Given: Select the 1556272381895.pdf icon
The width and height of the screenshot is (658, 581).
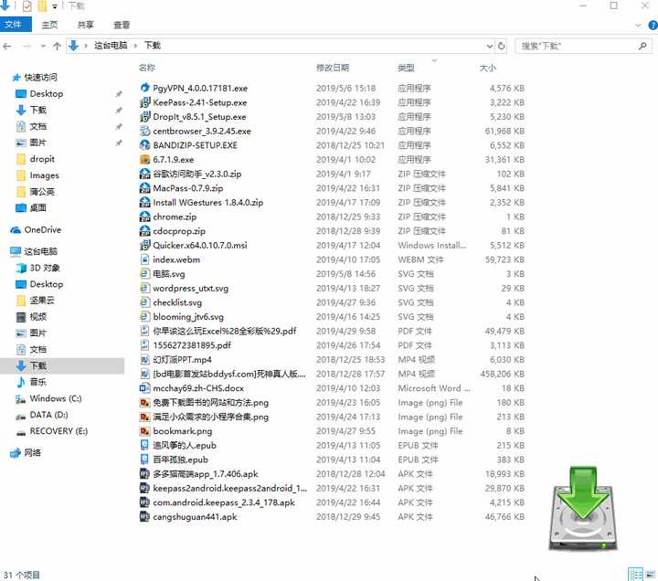Looking at the screenshot, I should coord(144,344).
